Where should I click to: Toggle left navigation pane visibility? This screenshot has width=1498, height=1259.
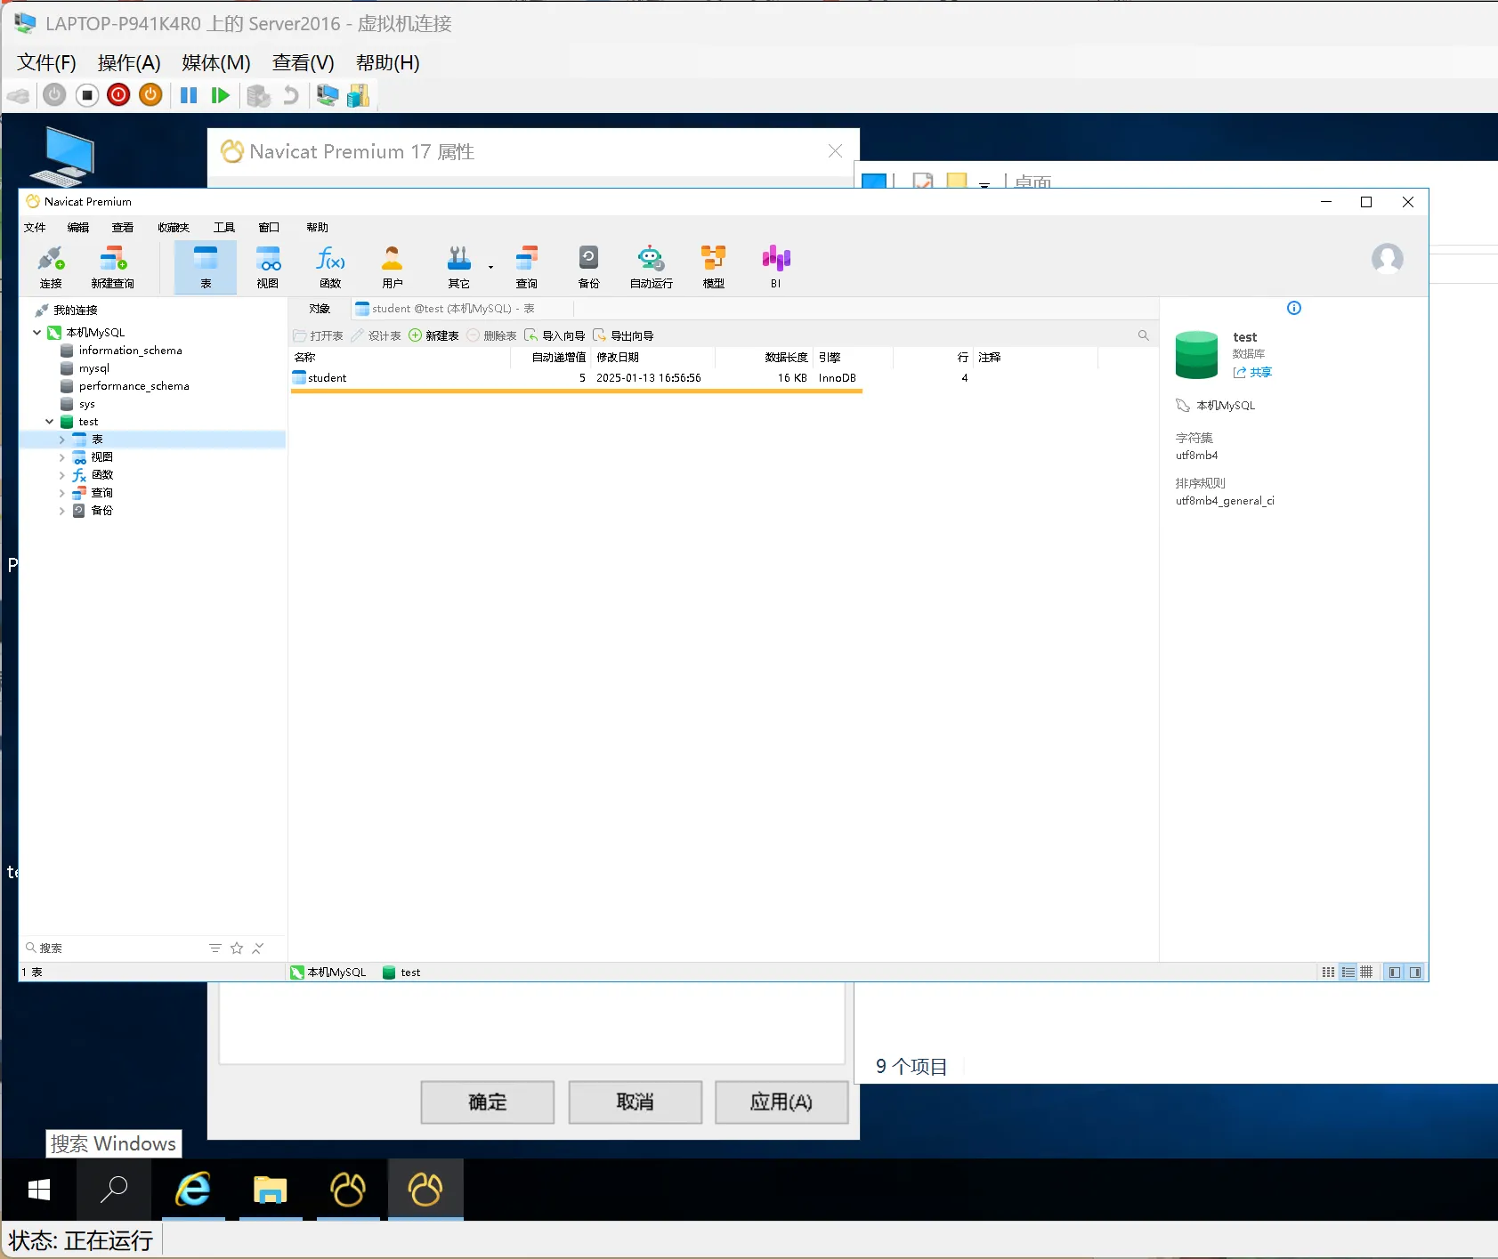point(1395,972)
